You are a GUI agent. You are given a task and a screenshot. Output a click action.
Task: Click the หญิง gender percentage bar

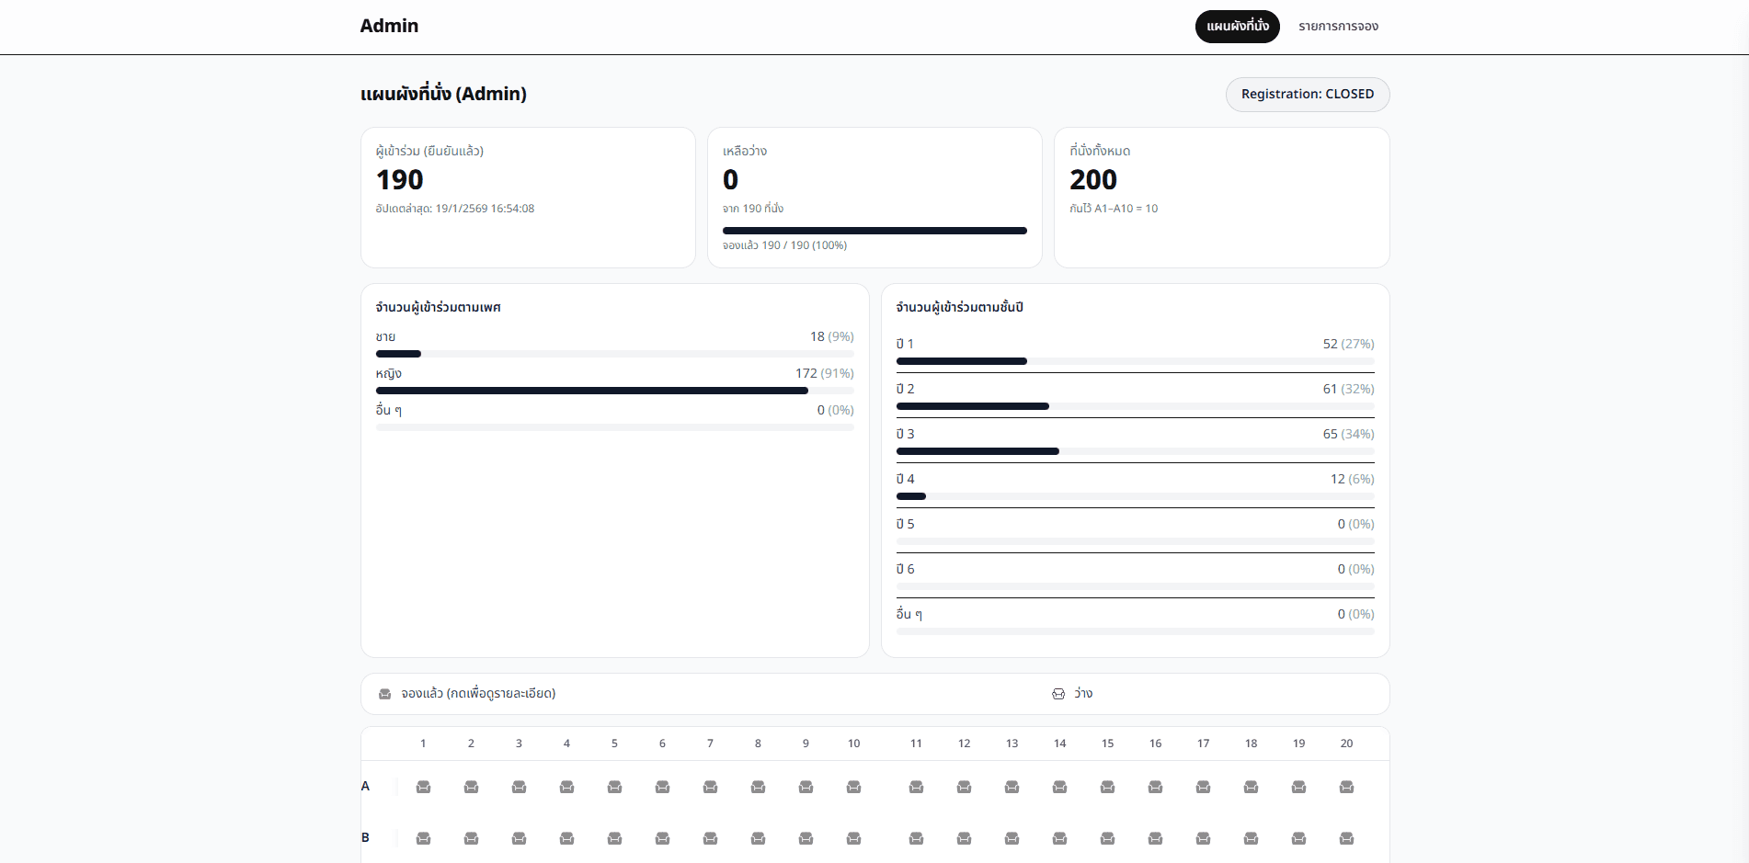[614, 391]
